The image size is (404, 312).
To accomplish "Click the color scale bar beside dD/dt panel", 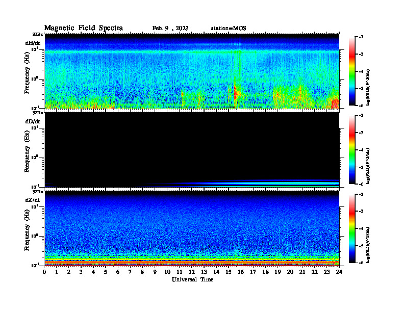I will coord(352,150).
